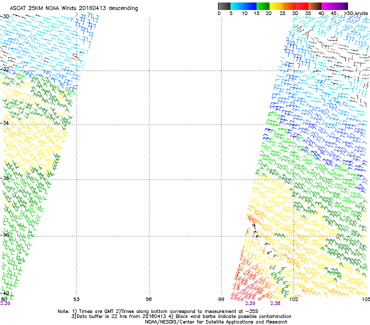Viewport: 370px width, 325px height.
Task: Click the legend scale value '25'
Action: [x=282, y=13]
